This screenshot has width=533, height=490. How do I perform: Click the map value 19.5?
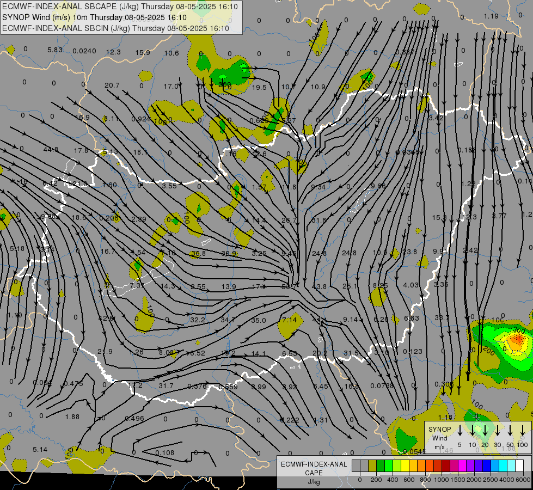click(259, 88)
